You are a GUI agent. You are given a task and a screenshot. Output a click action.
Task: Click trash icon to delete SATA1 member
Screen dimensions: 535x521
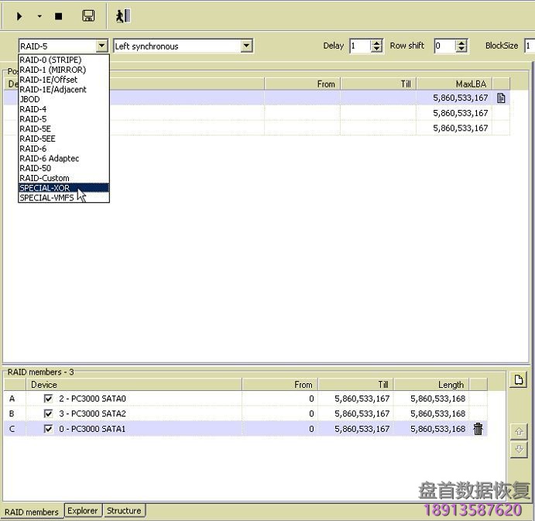click(x=478, y=429)
